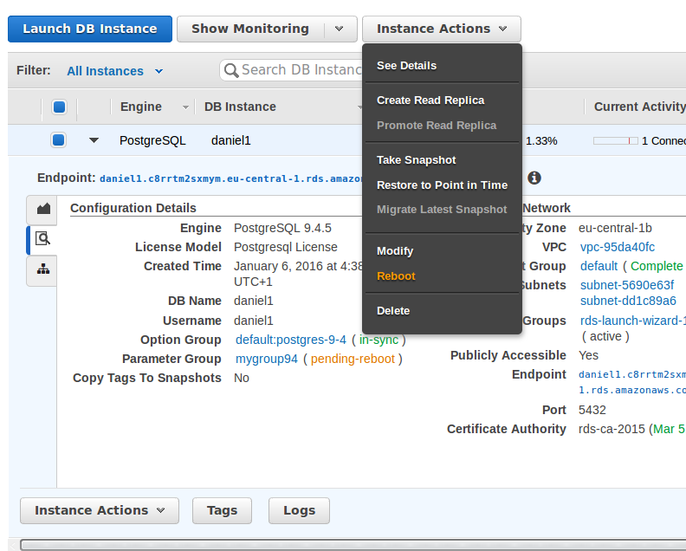Click the horizontal scrollbar at the bottom
The width and height of the screenshot is (686, 551).
click(353, 545)
